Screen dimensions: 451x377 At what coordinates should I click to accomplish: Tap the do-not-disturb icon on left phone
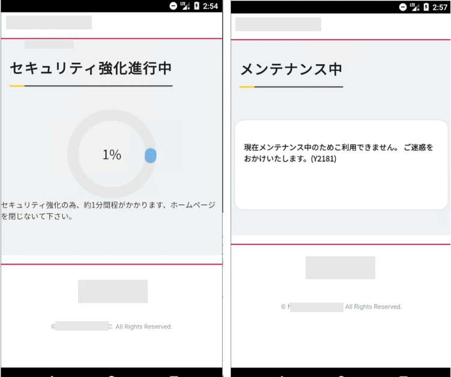click(x=173, y=6)
